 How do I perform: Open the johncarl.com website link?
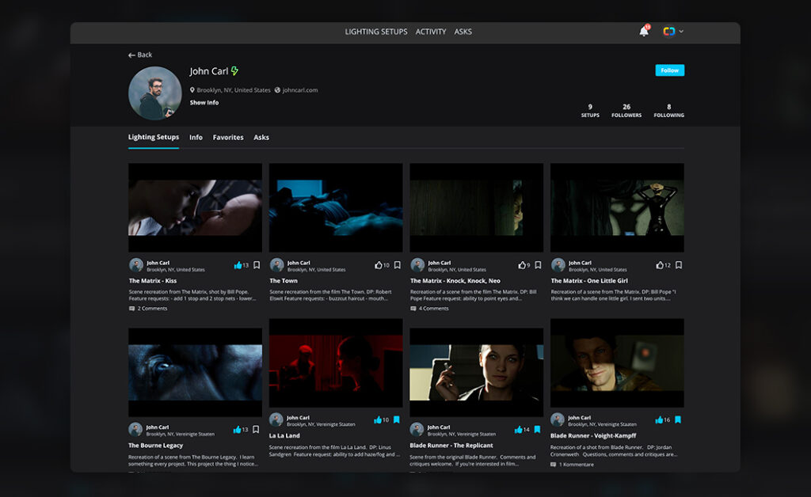[x=300, y=90]
